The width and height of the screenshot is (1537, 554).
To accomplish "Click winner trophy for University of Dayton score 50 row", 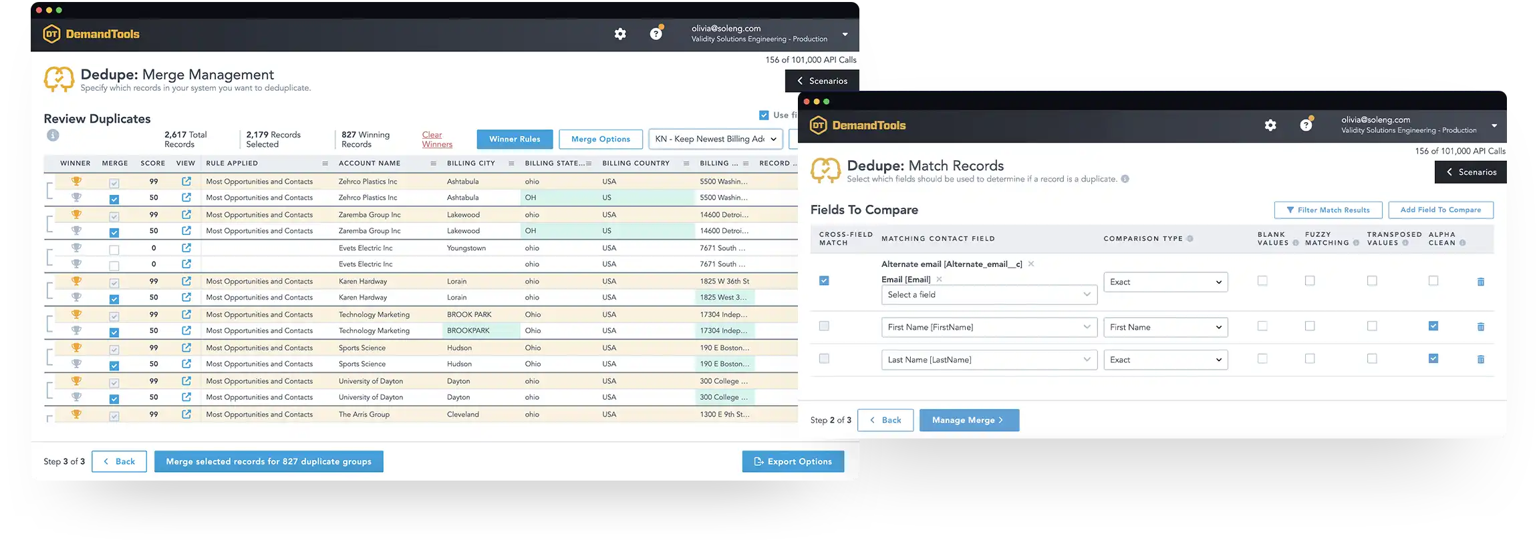I will (76, 397).
